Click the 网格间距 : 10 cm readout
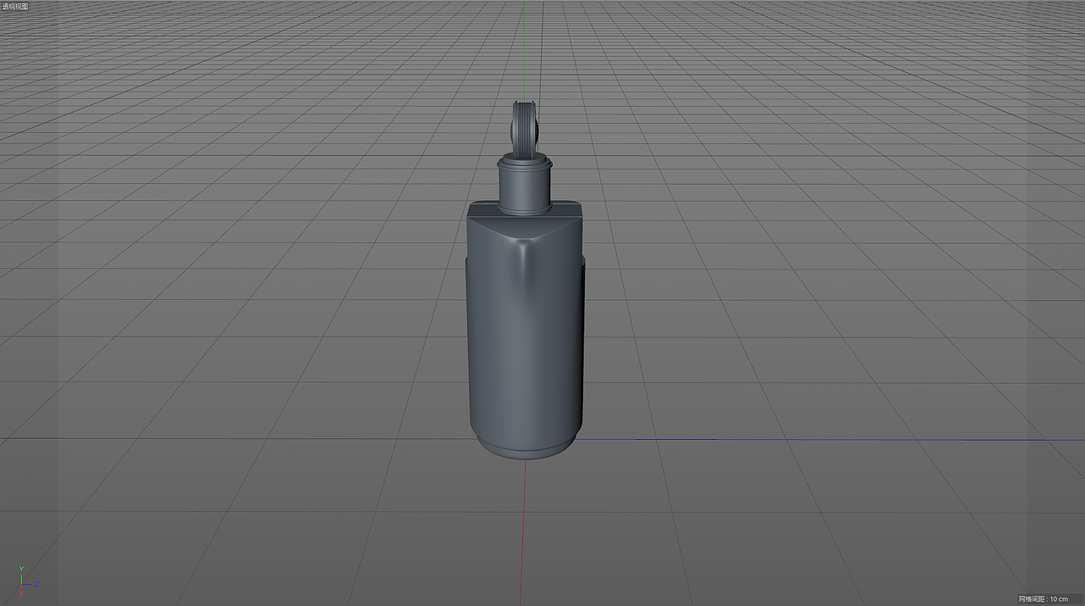This screenshot has height=606, width=1085. (1043, 599)
